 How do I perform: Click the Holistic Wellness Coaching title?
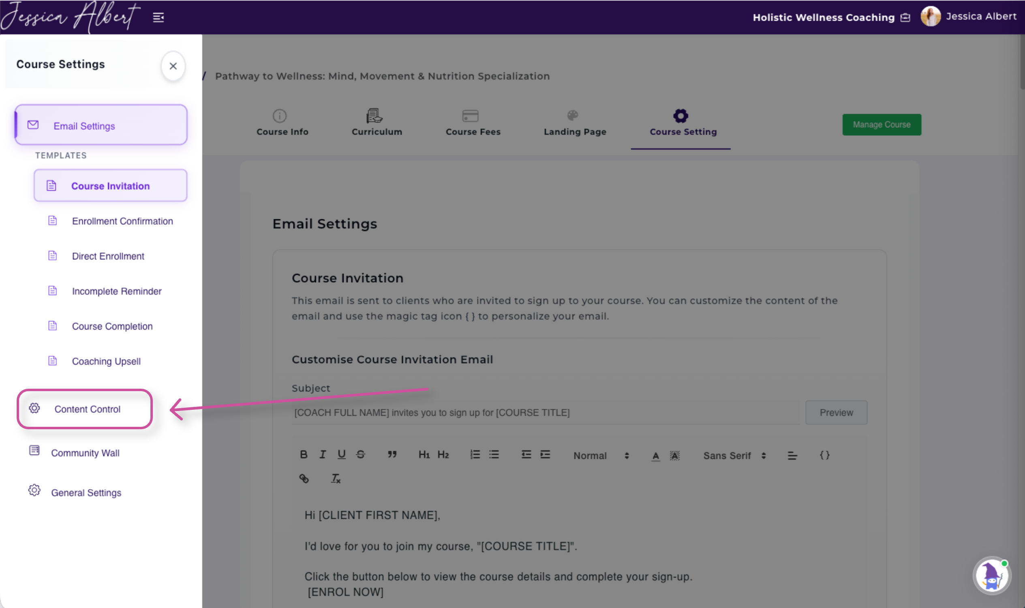click(824, 17)
